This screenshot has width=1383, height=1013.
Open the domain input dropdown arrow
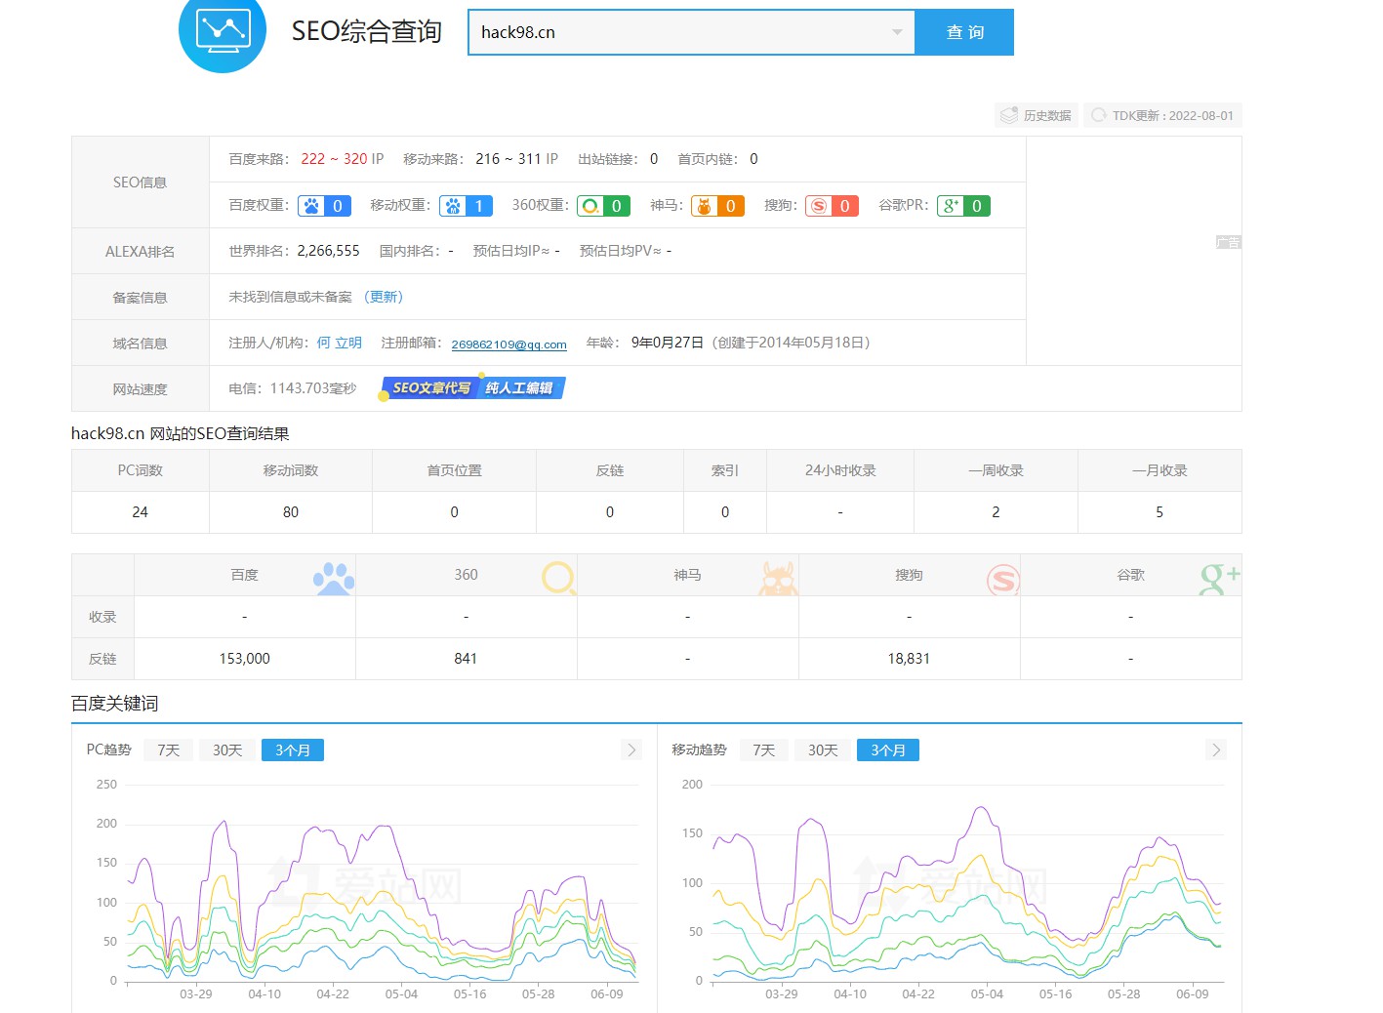tap(897, 32)
